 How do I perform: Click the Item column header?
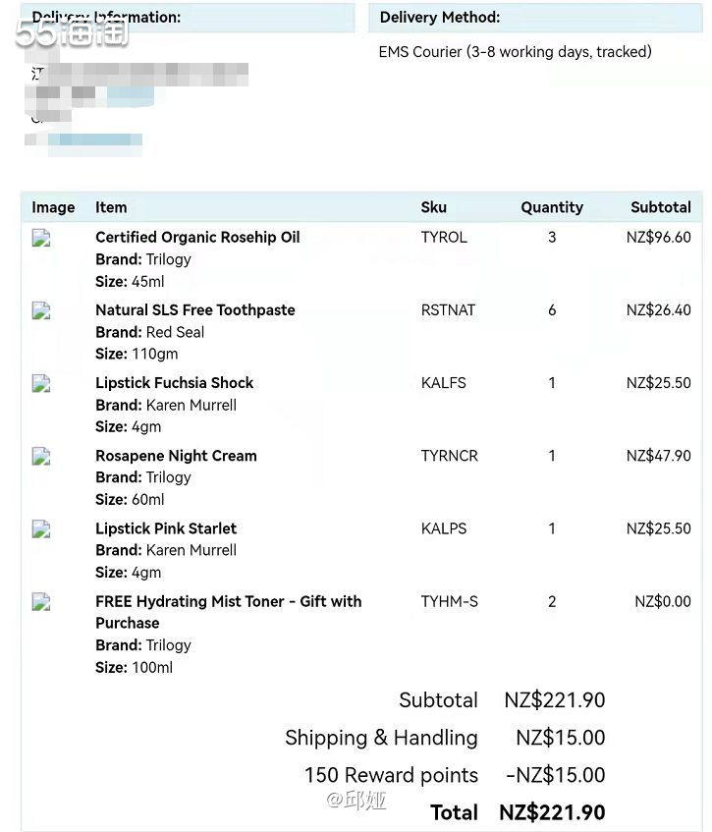pyautogui.click(x=111, y=207)
